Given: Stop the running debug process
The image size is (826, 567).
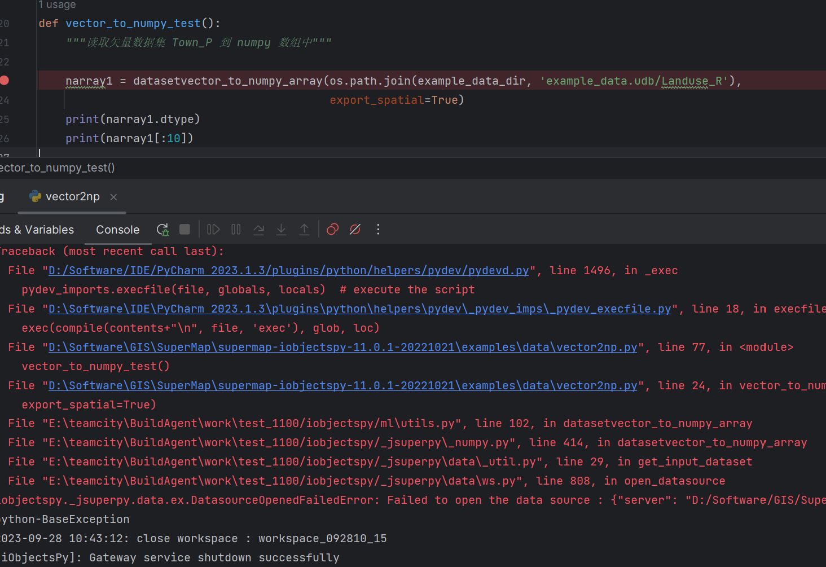Looking at the screenshot, I should click(x=184, y=230).
